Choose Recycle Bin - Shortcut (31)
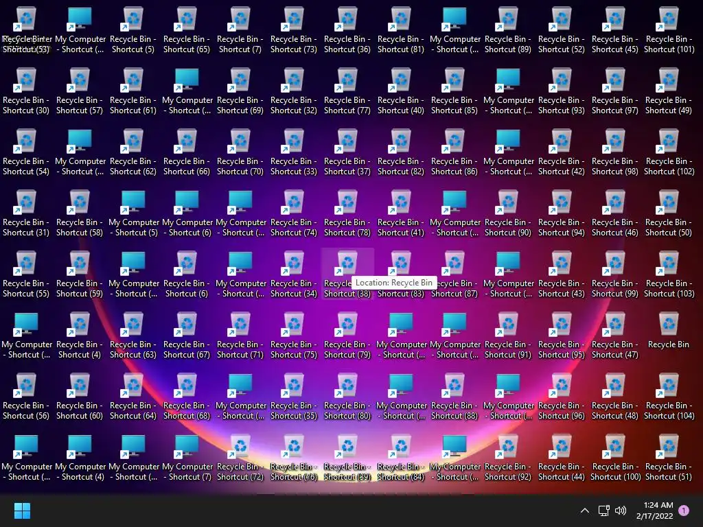This screenshot has height=527, width=703. [x=26, y=214]
